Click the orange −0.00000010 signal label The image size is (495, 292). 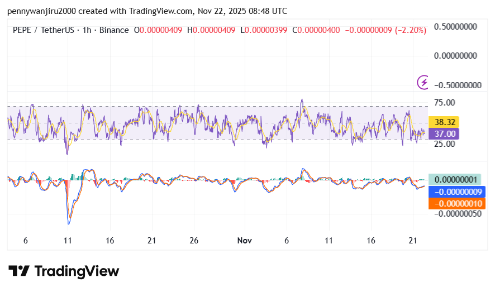[x=456, y=203]
